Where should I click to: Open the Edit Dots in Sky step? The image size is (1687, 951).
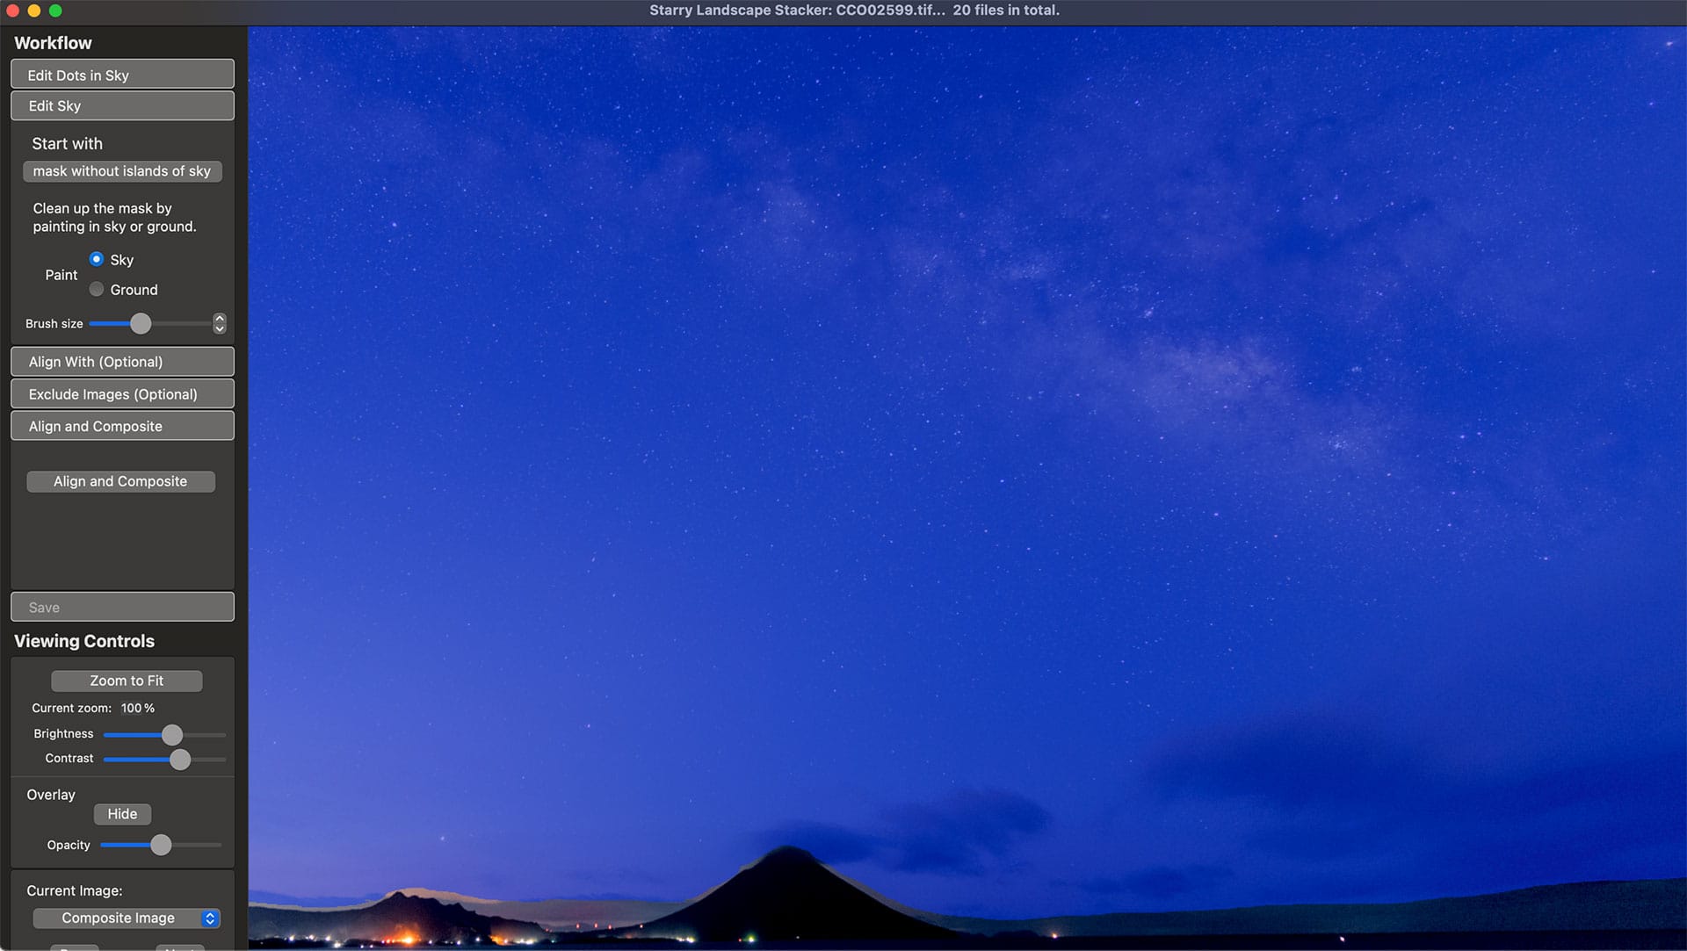(122, 76)
